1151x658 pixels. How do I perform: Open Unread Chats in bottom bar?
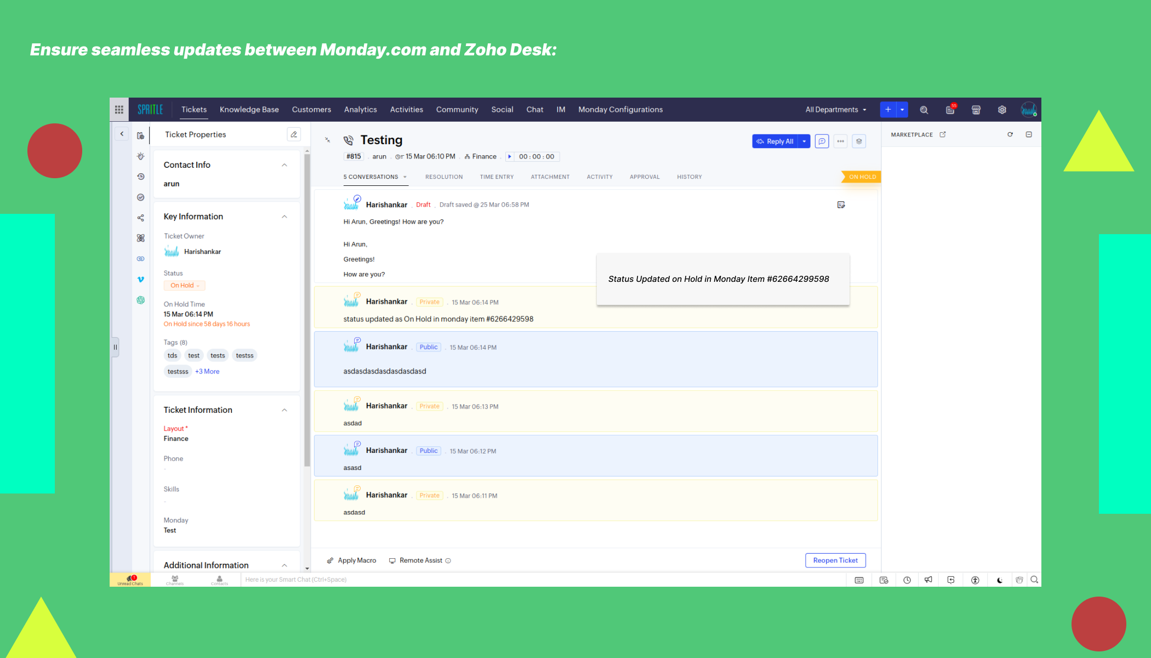click(x=130, y=580)
